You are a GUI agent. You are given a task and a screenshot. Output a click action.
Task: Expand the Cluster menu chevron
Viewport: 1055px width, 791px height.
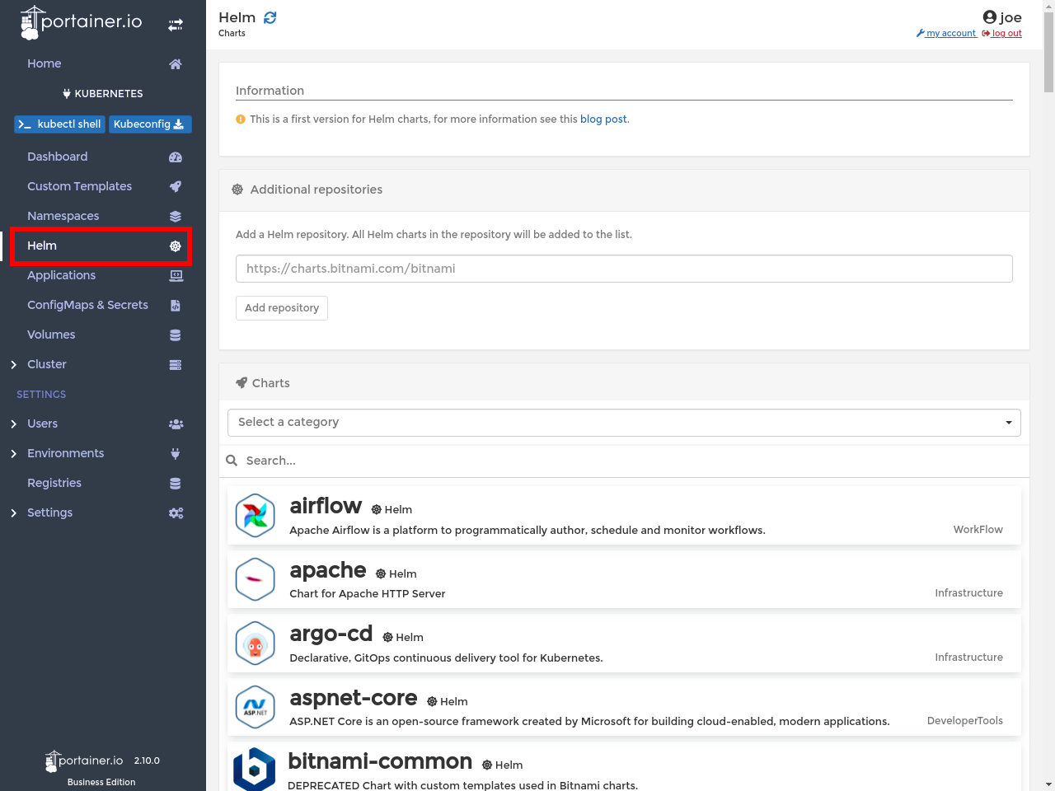13,365
